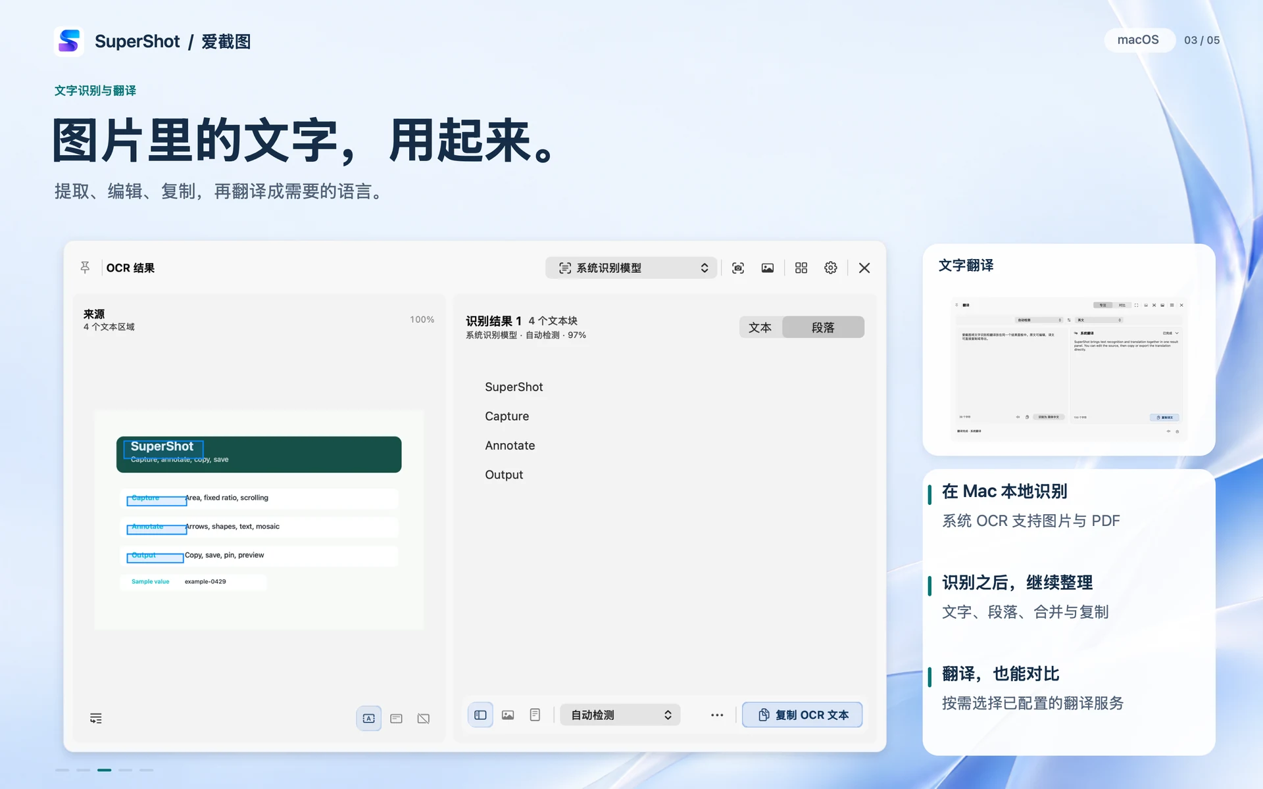Close the OCR 结果 panel
This screenshot has height=789, width=1263.
point(864,268)
